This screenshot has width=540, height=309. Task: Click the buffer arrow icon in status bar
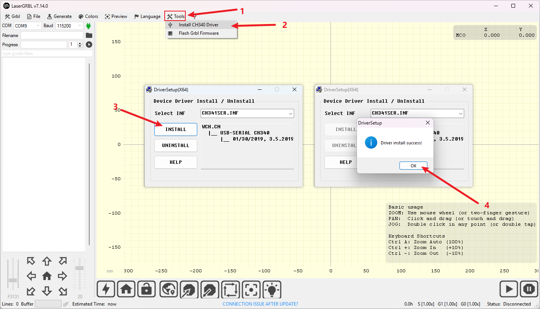(66, 304)
